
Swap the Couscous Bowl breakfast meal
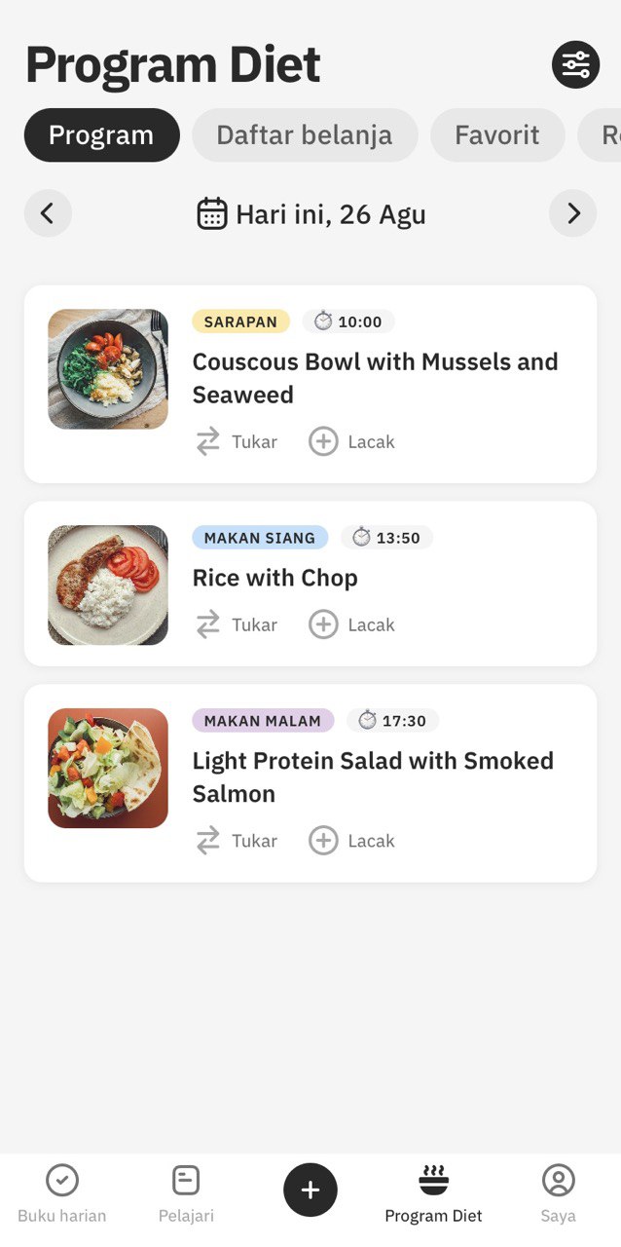click(x=237, y=441)
